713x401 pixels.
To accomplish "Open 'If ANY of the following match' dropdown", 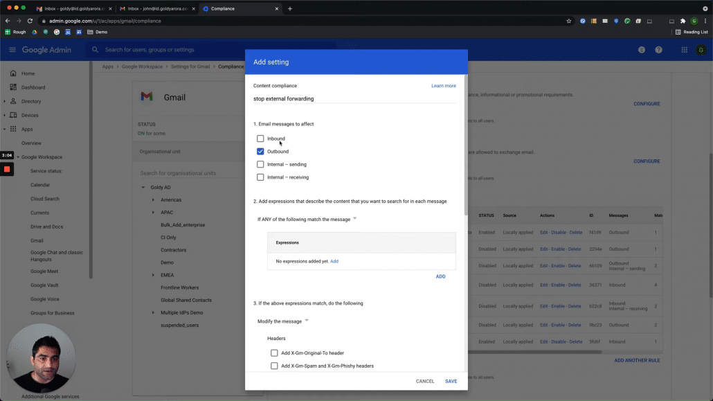I will tap(307, 219).
